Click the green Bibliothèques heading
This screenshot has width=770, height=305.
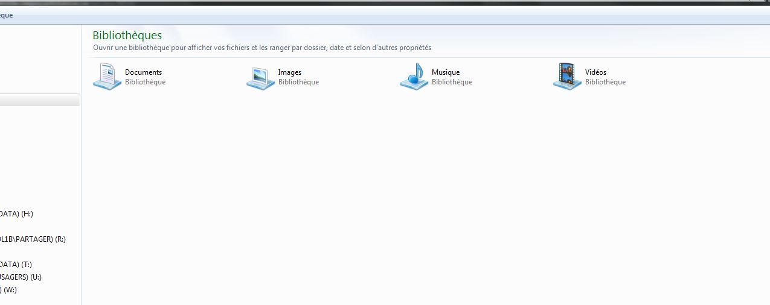[127, 35]
